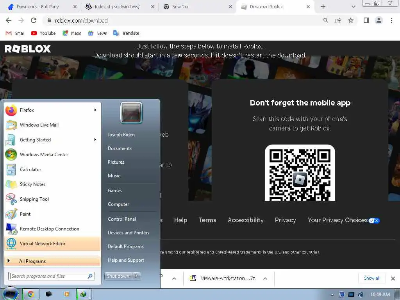Open Chrome three-dot menu
The image size is (400, 300).
pos(391,20)
